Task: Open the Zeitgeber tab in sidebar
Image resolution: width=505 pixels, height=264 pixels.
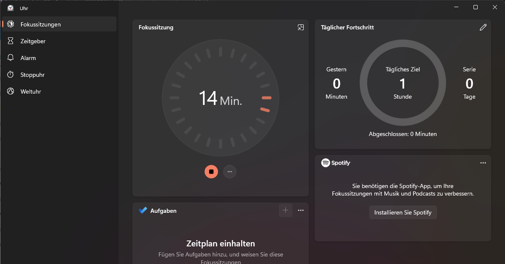Action: 33,41
